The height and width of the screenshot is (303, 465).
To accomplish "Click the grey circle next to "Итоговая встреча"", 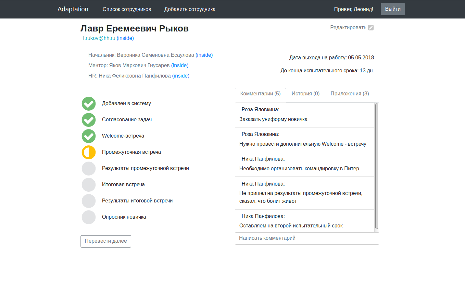I will click(89, 185).
